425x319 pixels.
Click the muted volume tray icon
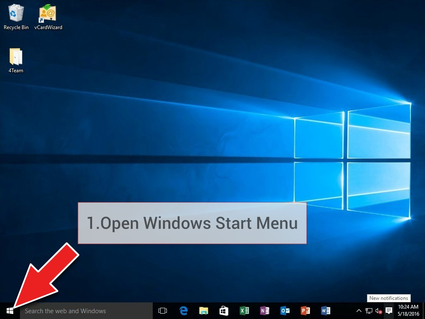tap(379, 311)
